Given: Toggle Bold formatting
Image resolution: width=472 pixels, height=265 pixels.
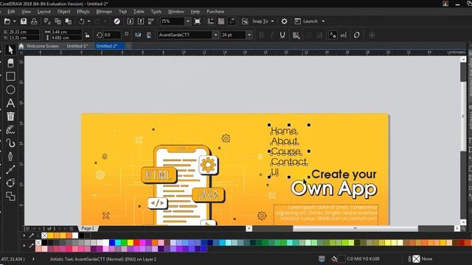Looking at the screenshot, I should (x=261, y=35).
